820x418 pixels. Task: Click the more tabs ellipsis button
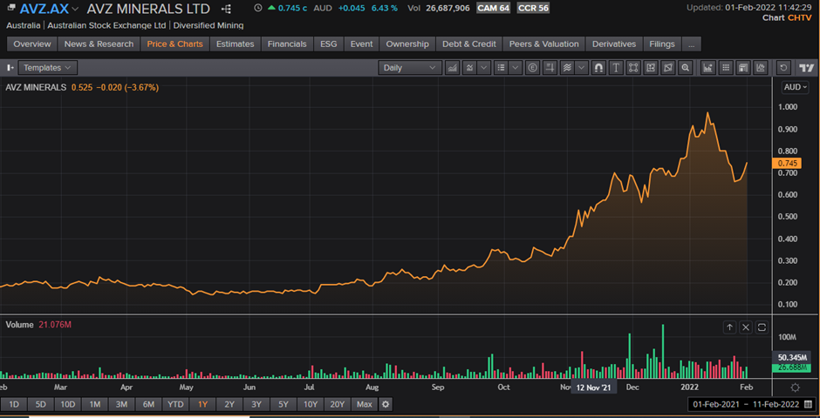point(692,44)
